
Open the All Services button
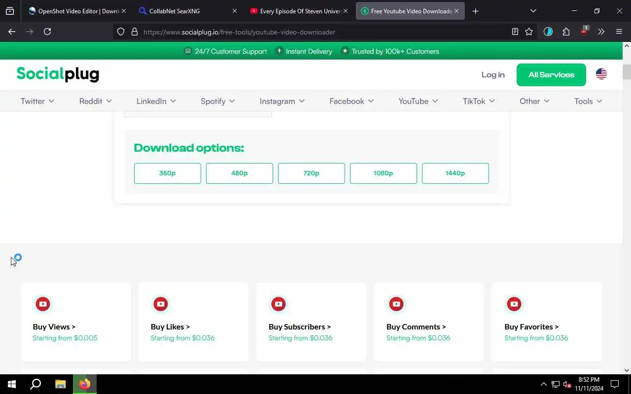tap(551, 75)
